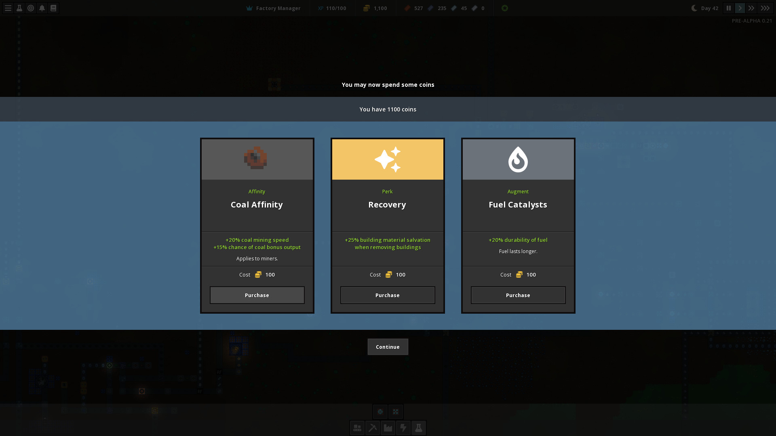Select the science flask build category

click(419, 428)
